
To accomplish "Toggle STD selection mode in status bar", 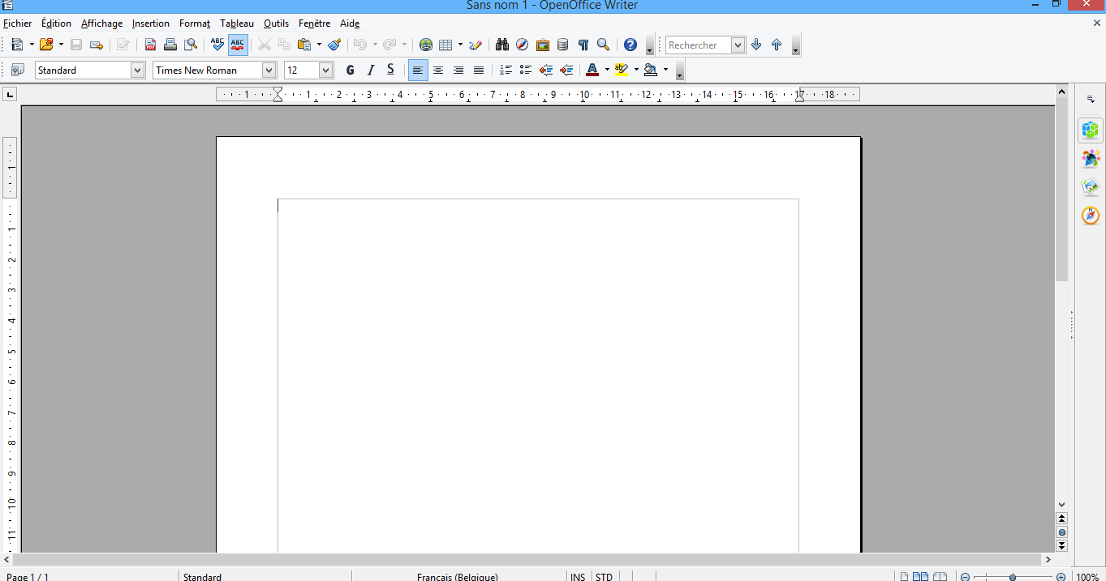I will 604,576.
